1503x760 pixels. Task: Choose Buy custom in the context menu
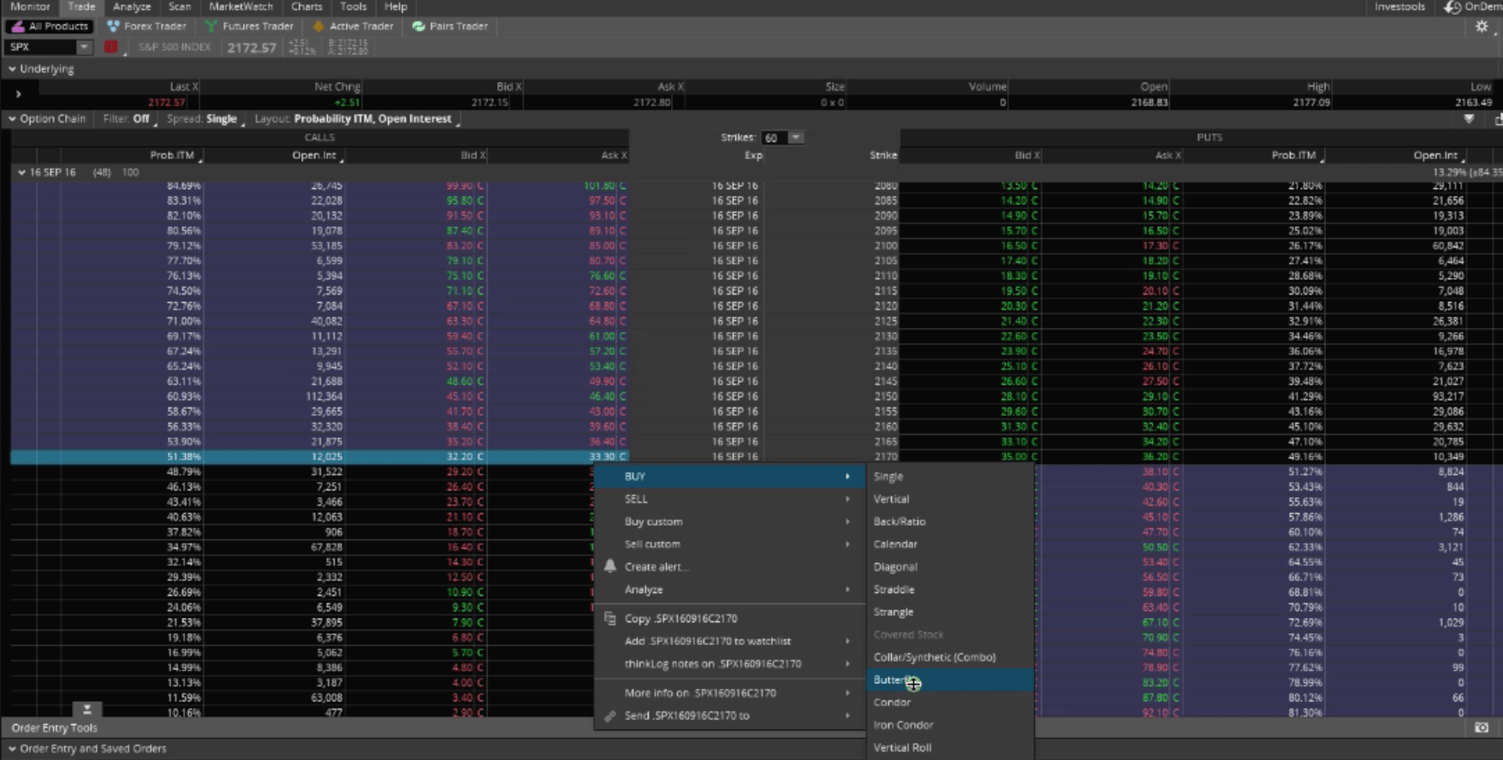point(730,521)
